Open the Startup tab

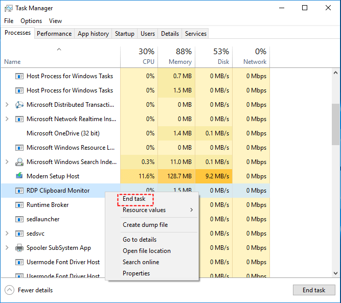[124, 34]
